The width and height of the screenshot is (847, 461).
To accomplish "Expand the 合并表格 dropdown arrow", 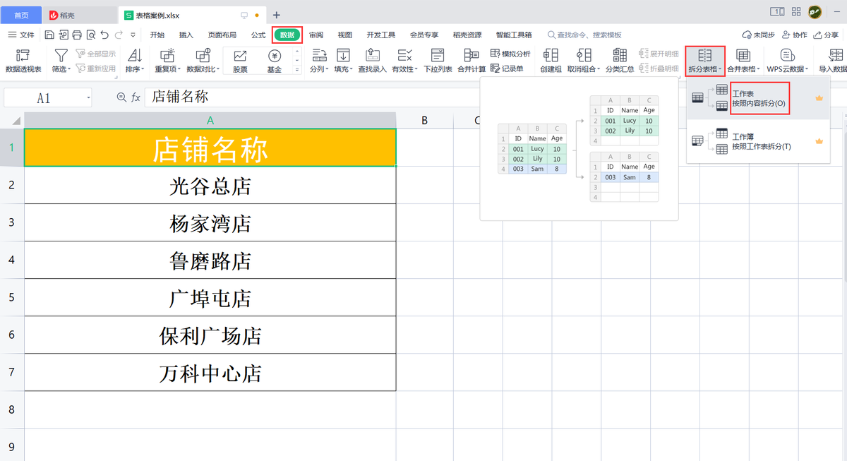I will pos(758,69).
